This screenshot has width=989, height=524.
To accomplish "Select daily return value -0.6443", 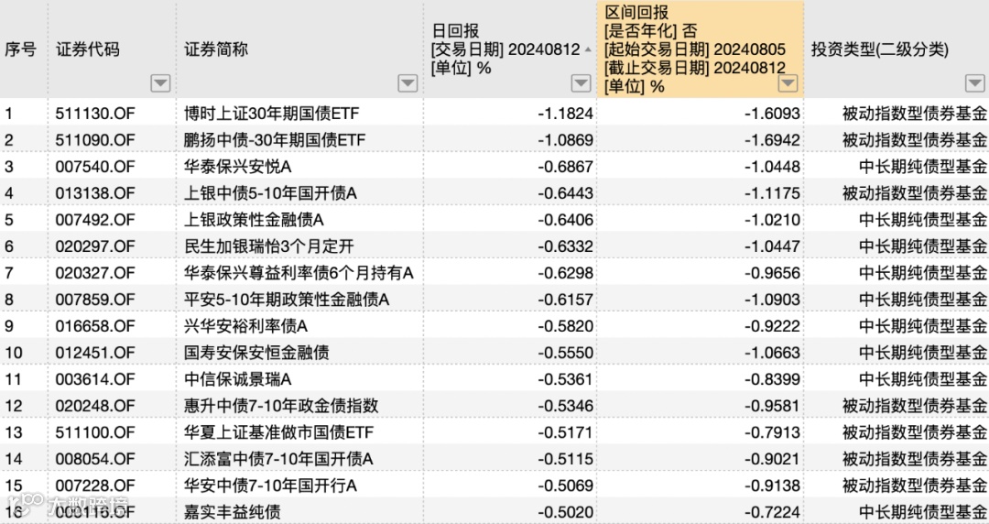I will click(x=565, y=193).
